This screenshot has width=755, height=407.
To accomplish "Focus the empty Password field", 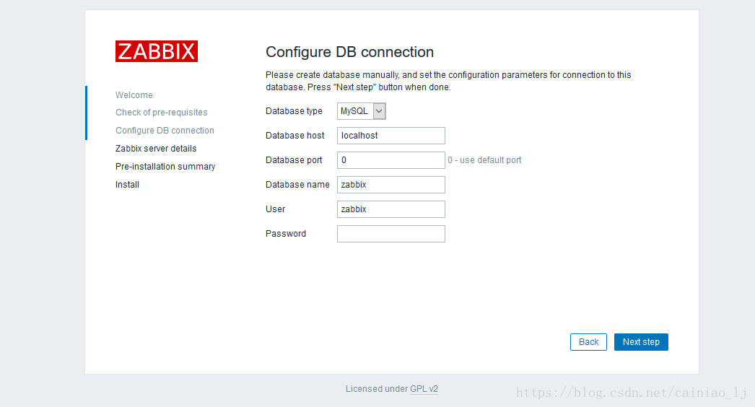I will (391, 234).
